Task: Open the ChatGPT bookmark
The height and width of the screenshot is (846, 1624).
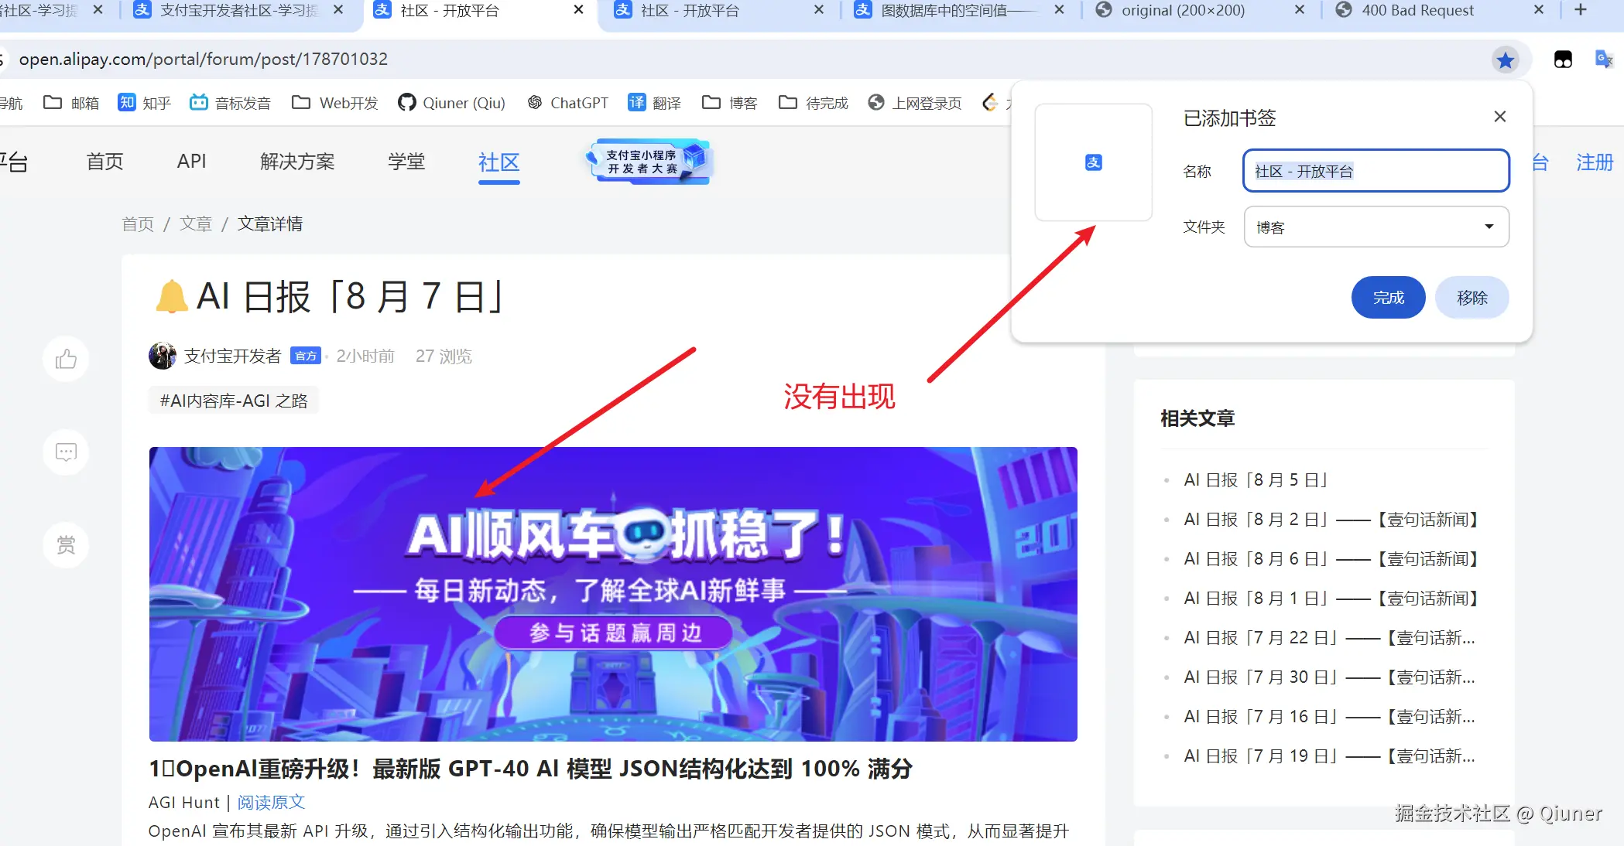Action: tap(567, 103)
